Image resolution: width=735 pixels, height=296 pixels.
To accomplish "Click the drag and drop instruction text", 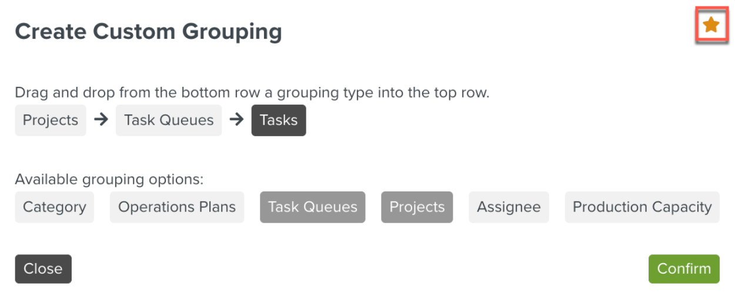I will [252, 93].
